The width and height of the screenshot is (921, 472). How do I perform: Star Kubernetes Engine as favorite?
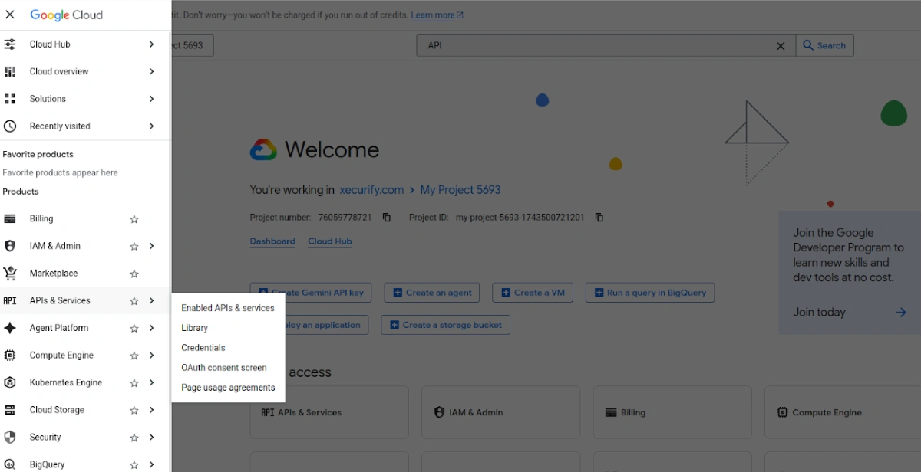pos(134,383)
